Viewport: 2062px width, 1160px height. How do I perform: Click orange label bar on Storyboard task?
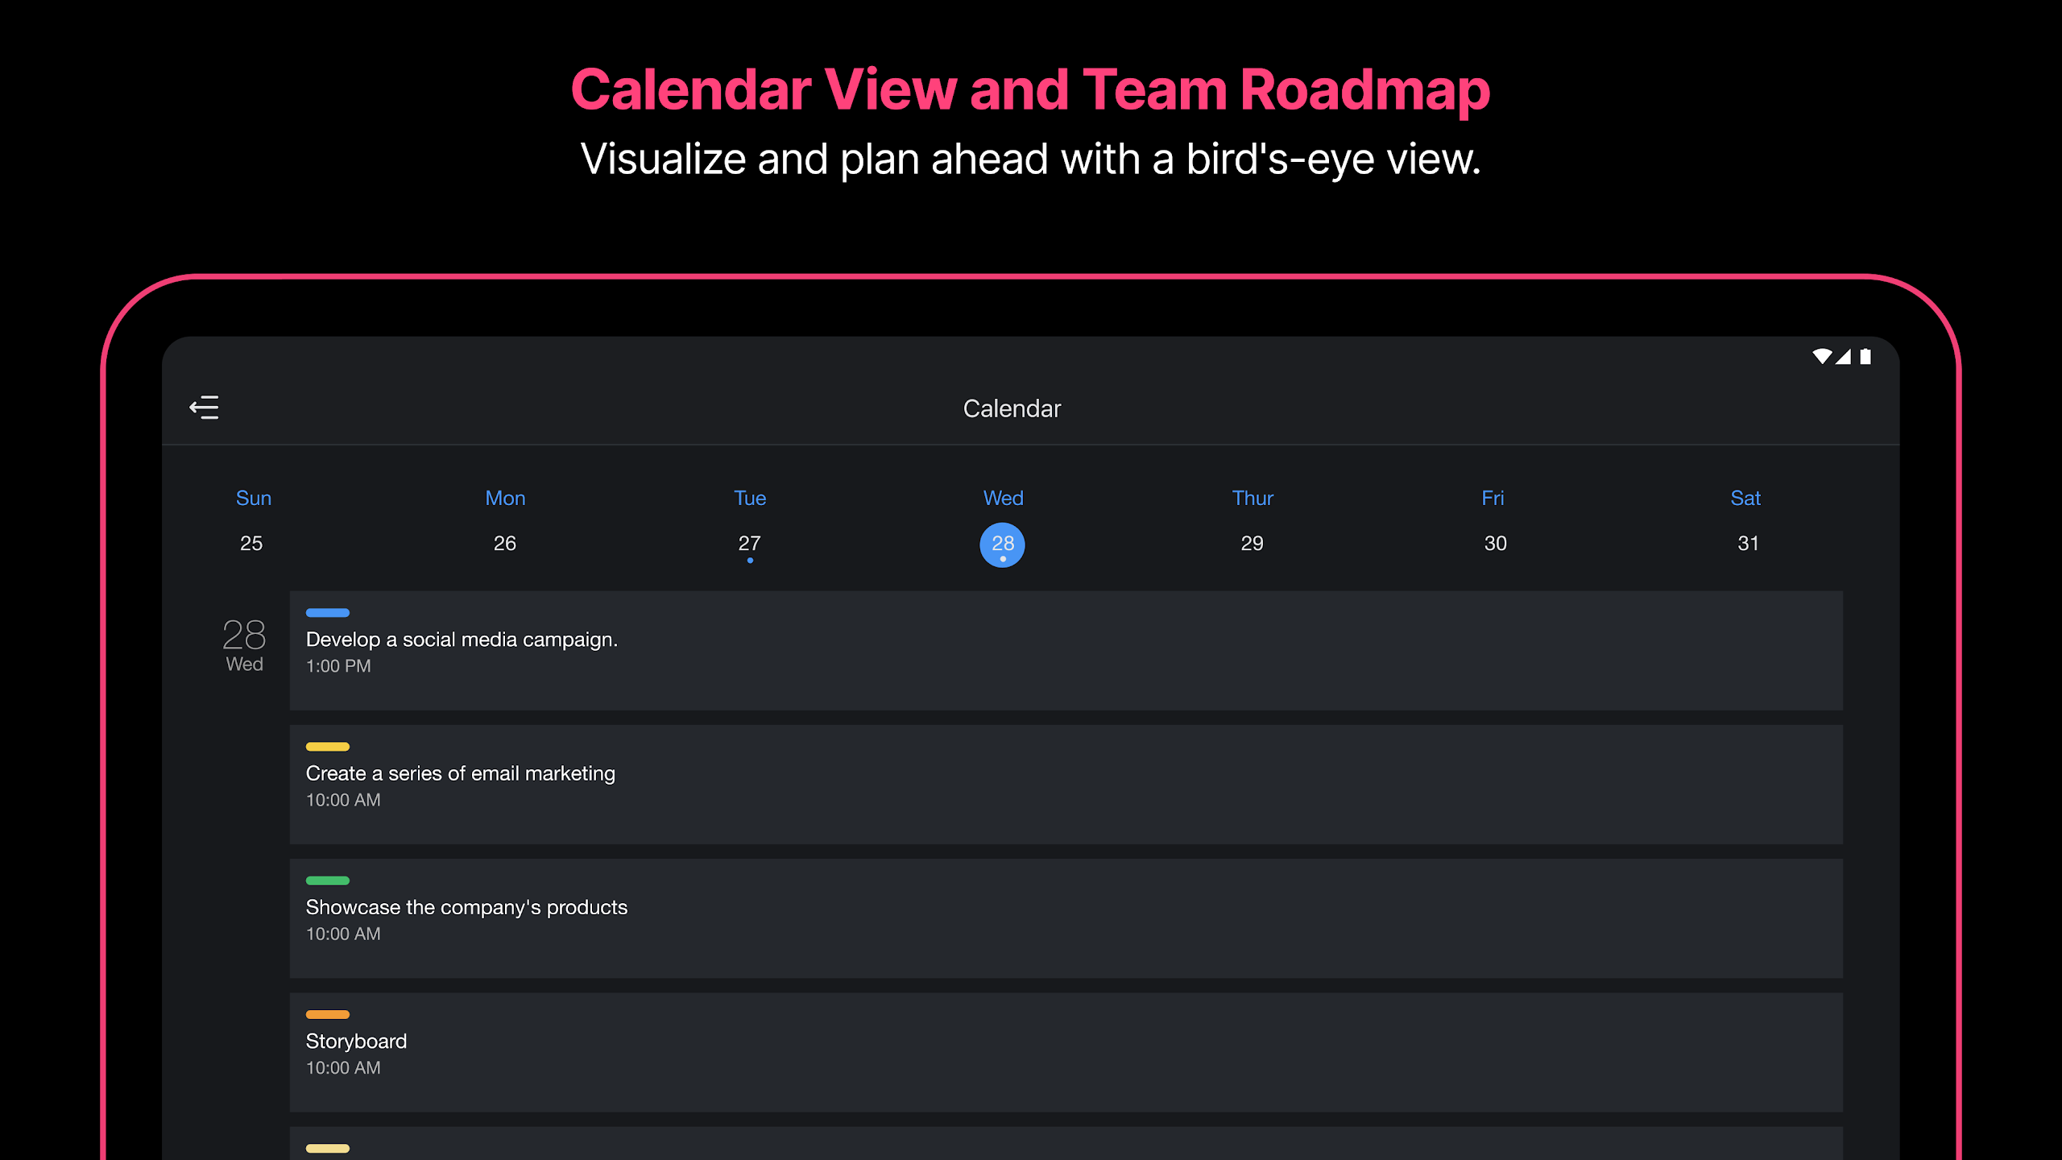point(328,1014)
